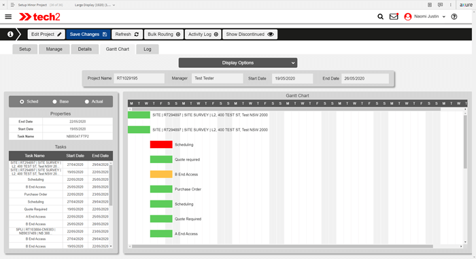Click the Gantt top scroll left arrow
This screenshot has width=476, height=259.
click(x=130, y=109)
